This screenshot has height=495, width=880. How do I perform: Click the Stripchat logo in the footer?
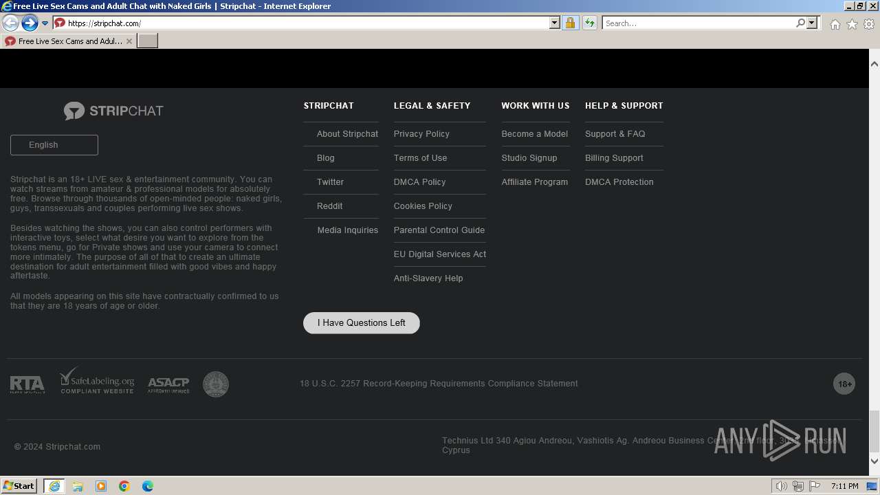point(113,111)
